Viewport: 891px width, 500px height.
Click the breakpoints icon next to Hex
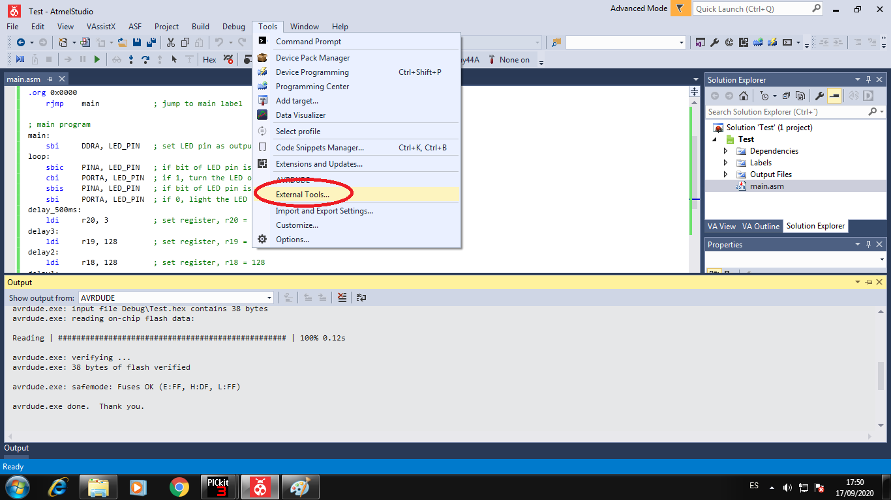pyautogui.click(x=228, y=59)
